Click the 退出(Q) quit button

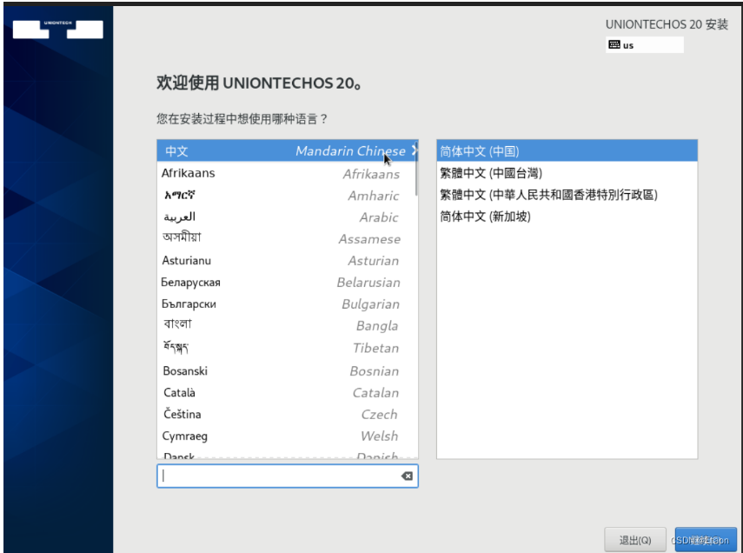click(x=635, y=540)
